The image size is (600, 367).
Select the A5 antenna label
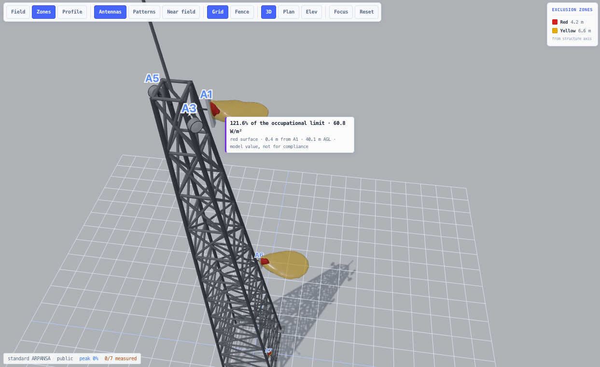click(152, 78)
